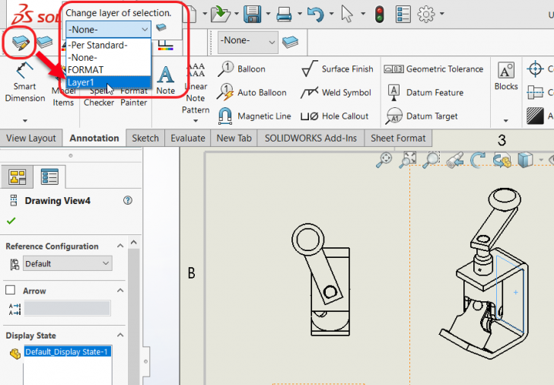Choose Layer1 from the layer list
Viewport: 554px width, 385px height.
[81, 81]
